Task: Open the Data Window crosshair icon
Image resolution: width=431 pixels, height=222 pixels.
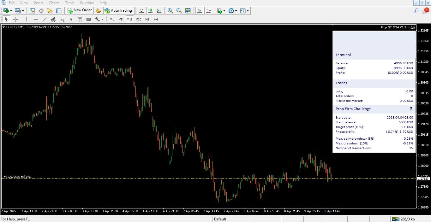Action: (41, 11)
